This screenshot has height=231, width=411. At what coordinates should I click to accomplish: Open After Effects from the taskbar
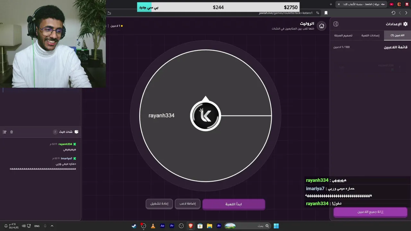tap(162, 226)
